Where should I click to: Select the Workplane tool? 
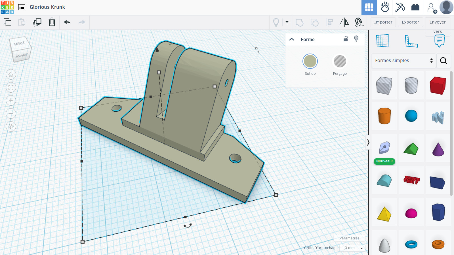(383, 41)
